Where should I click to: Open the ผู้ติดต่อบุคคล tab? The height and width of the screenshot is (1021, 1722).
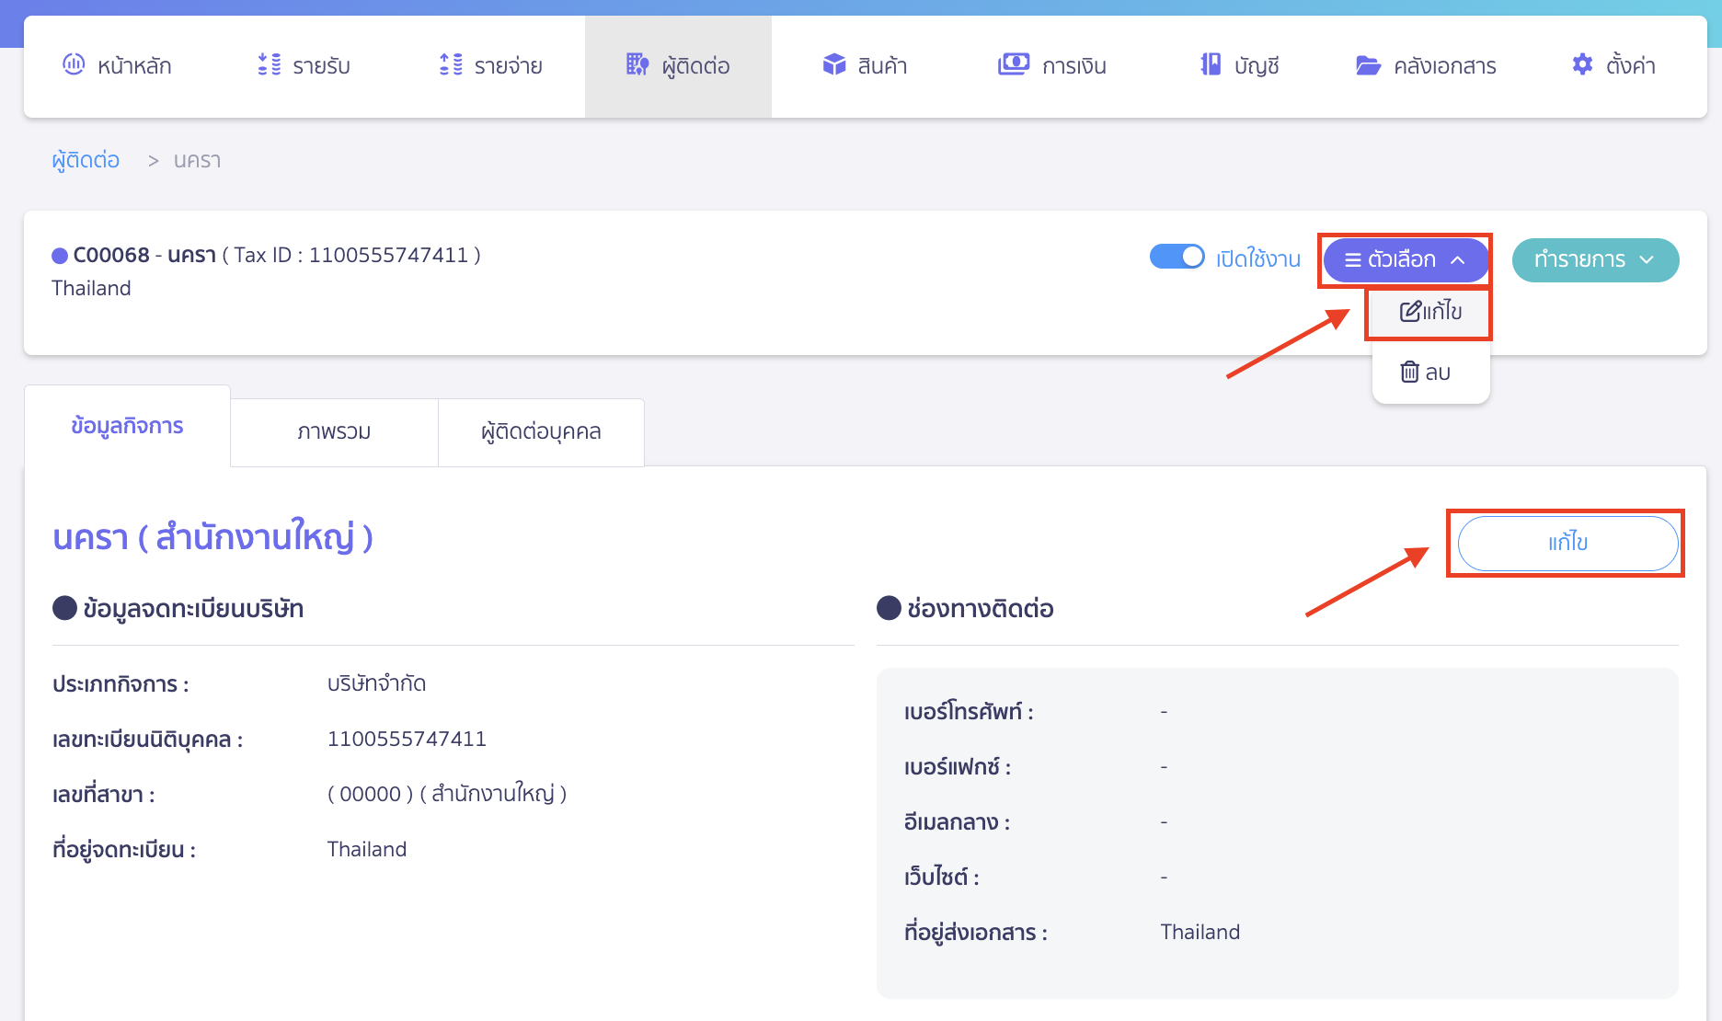(541, 431)
